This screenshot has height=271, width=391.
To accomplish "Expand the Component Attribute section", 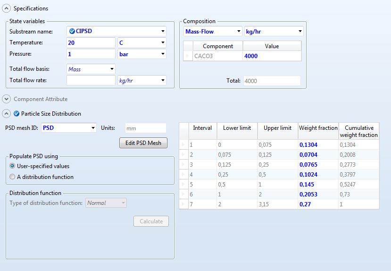I will coord(6,99).
